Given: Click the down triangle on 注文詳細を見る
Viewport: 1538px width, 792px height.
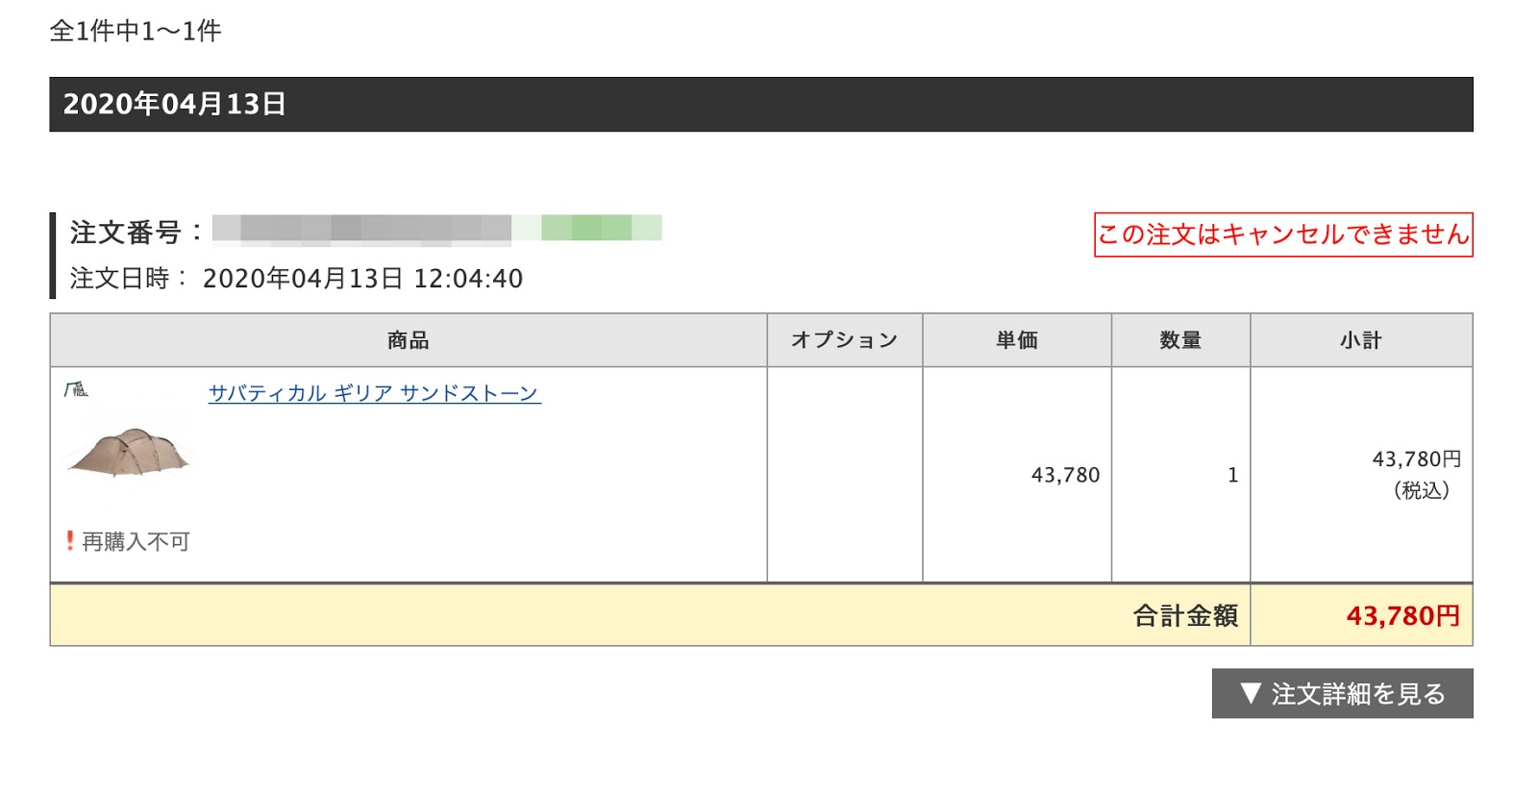Looking at the screenshot, I should click(1250, 693).
